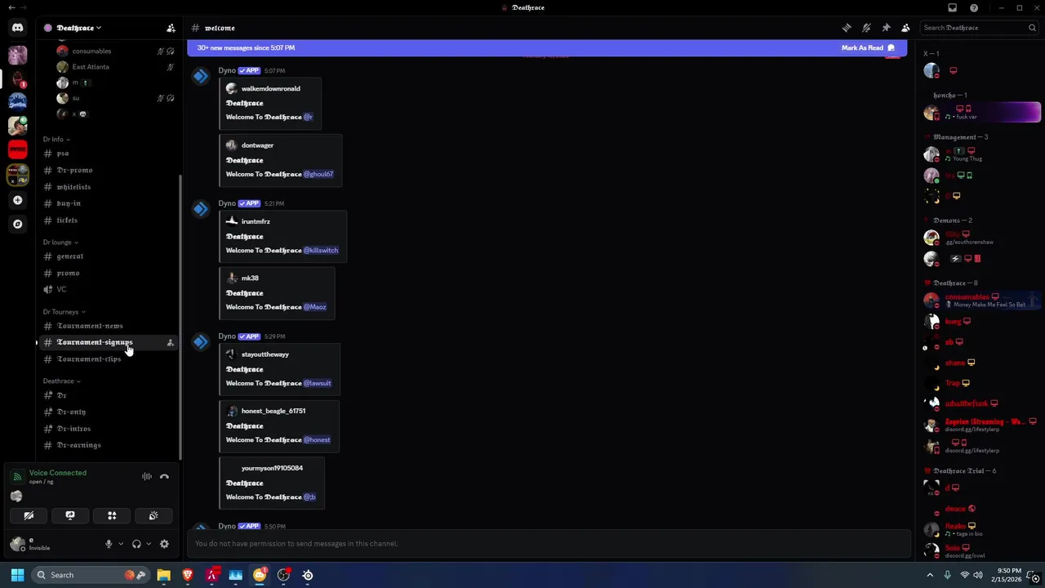The width and height of the screenshot is (1045, 588).
Task: Open pinned messages icon
Action: (x=886, y=28)
